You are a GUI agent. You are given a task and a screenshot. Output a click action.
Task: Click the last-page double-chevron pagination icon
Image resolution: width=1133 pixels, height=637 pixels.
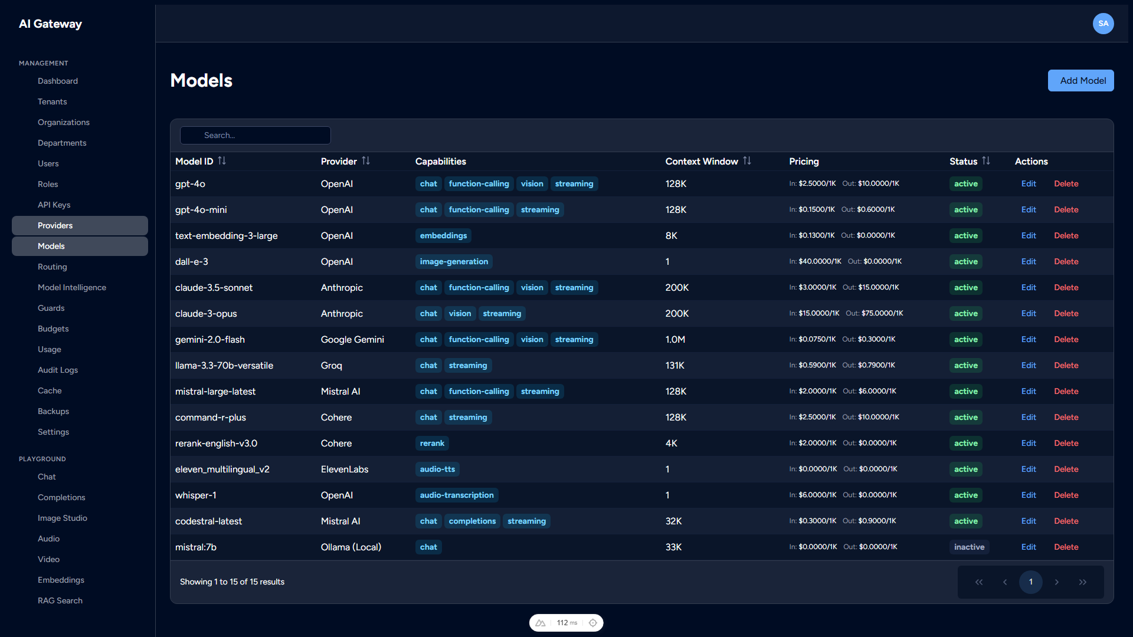tap(1083, 582)
